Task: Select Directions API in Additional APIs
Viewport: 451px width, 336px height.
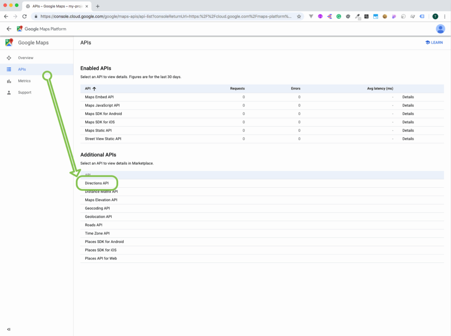Action: pyautogui.click(x=262, y=183)
